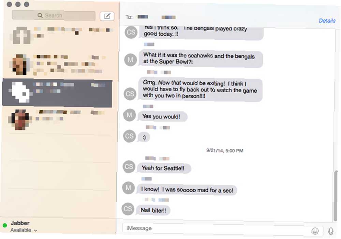Select the first conversation in sidebar
341x239 pixels.
(58, 35)
